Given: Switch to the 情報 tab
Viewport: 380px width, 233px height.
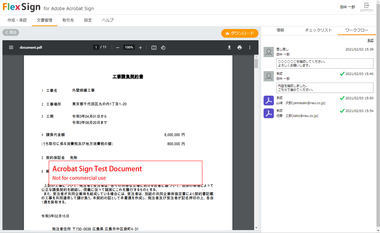Looking at the screenshot, I should (x=280, y=30).
